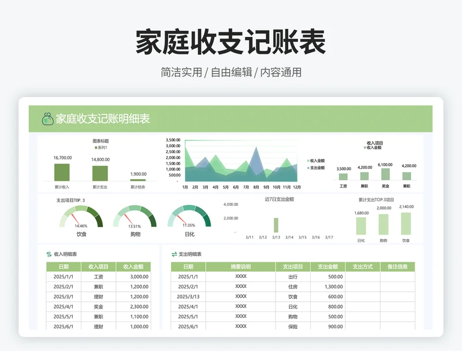The height and width of the screenshot is (356, 462).
Task: Click the 收入金额 legend entry of area chart
Action: (316, 161)
